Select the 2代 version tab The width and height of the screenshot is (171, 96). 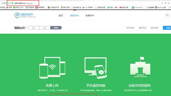pyautogui.click(x=45, y=28)
